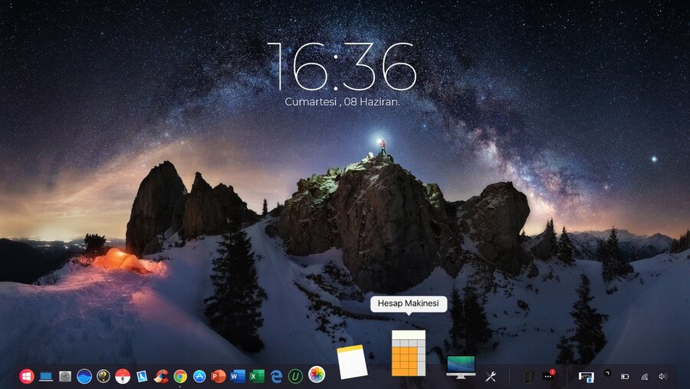Open CCleaner from the dock

(161, 376)
